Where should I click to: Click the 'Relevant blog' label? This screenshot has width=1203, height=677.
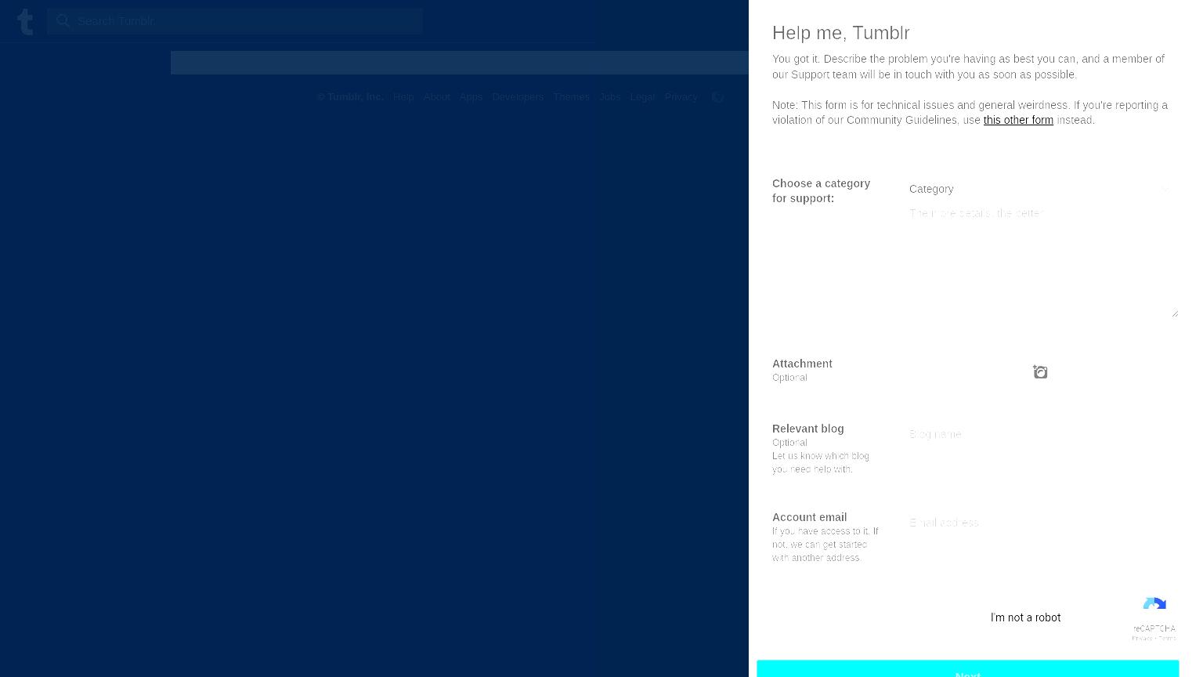[808, 429]
